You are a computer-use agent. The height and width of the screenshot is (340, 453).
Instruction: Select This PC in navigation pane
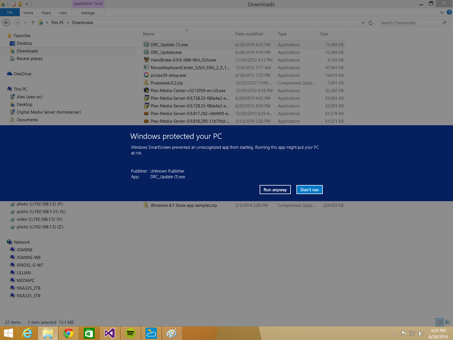(x=20, y=89)
